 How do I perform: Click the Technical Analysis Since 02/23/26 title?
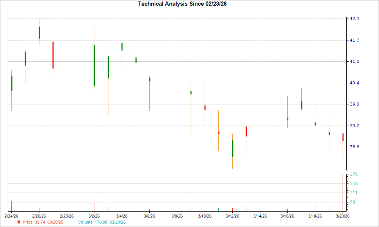(183, 4)
